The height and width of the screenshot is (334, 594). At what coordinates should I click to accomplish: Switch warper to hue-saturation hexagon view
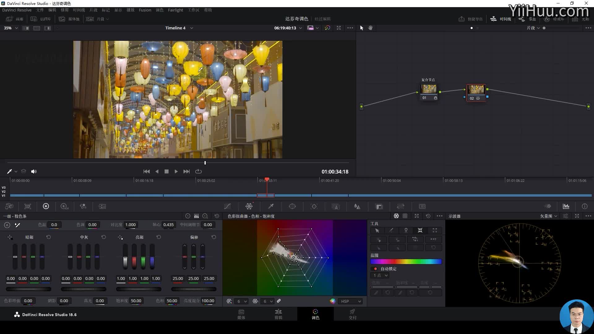coord(396,216)
